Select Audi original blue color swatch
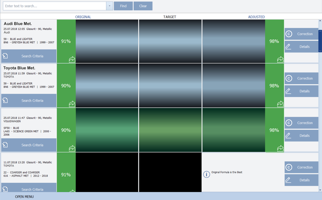Image resolution: width=322 pixels, height=200 pixels. coord(107,41)
